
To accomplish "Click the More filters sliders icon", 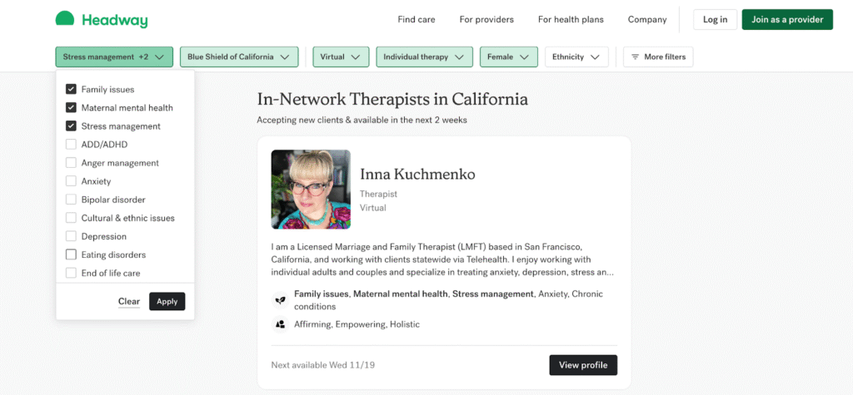I will (636, 57).
